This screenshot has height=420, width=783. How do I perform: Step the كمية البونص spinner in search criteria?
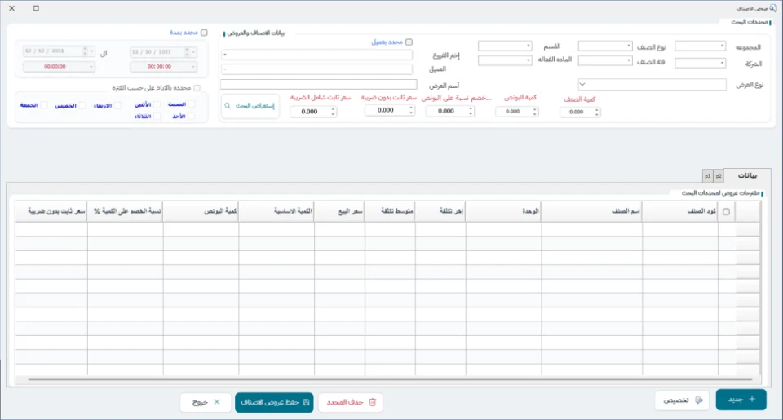535,112
